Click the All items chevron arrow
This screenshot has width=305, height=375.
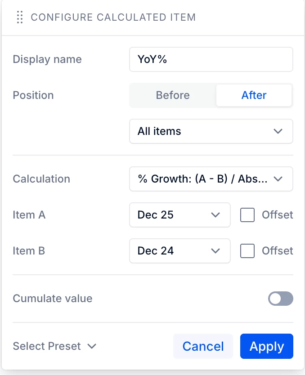pos(278,131)
